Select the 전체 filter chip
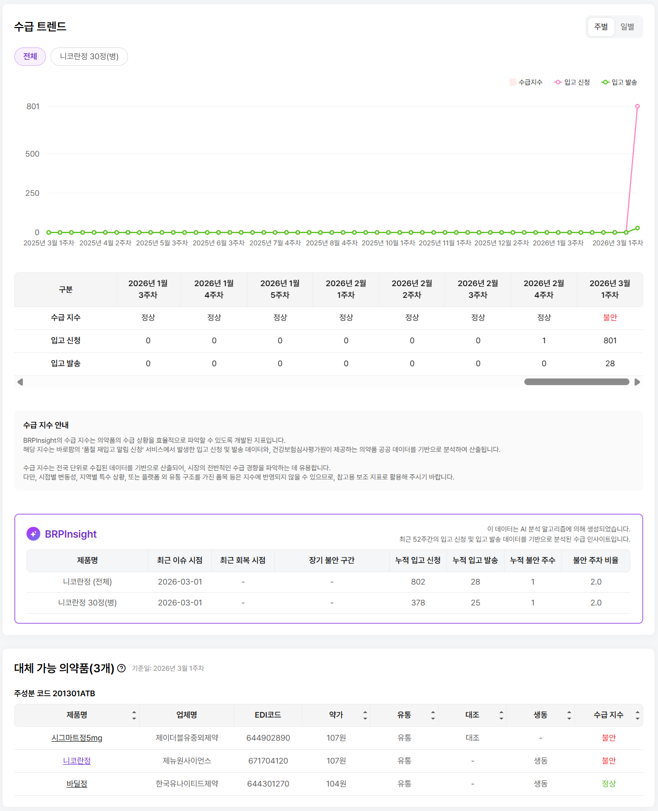Screen dimensions: 658x811 [30, 56]
